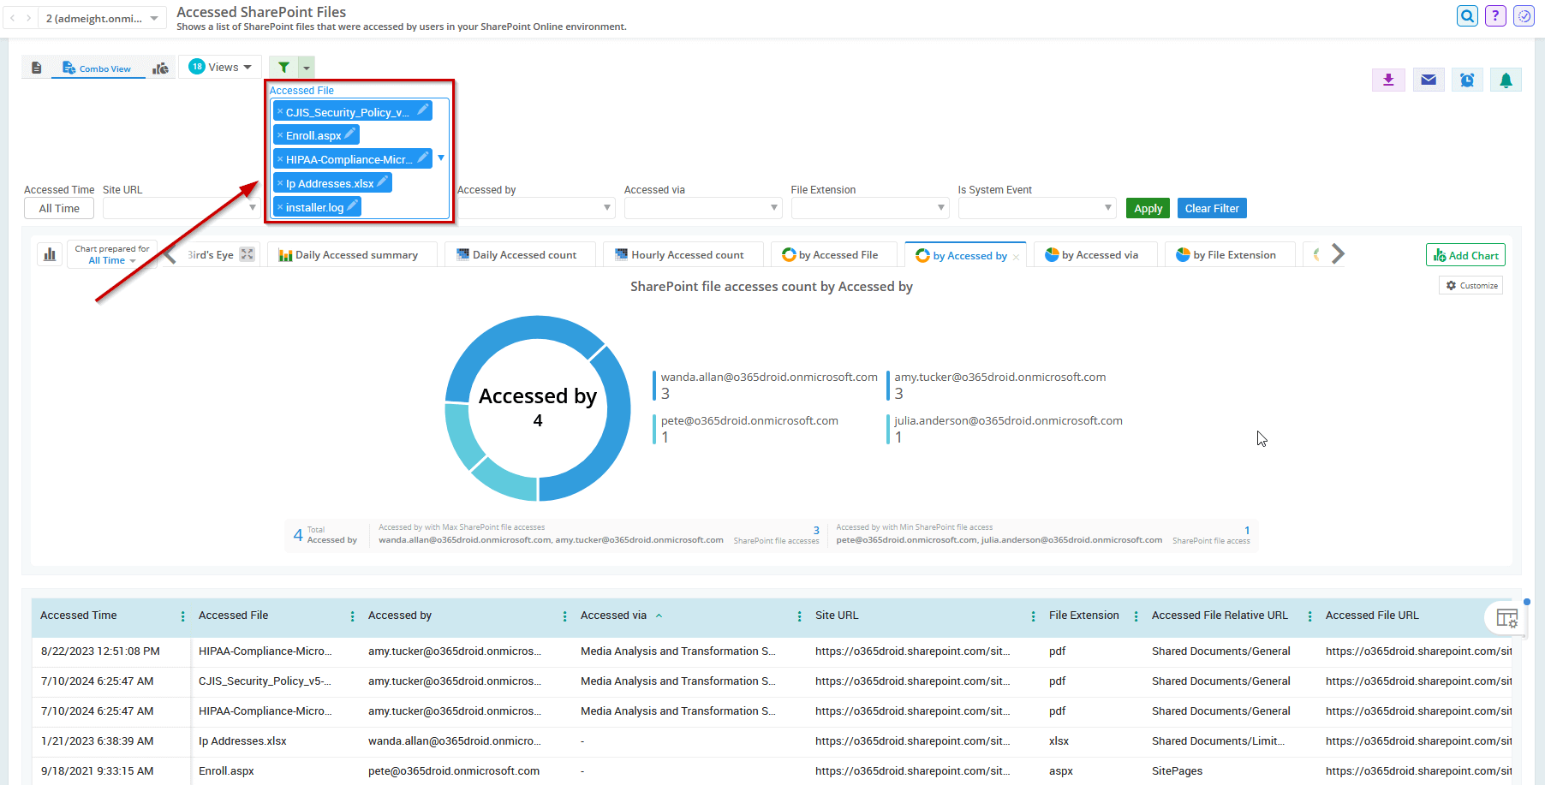Click the All Time accessed time button
1545x785 pixels.
click(x=59, y=208)
